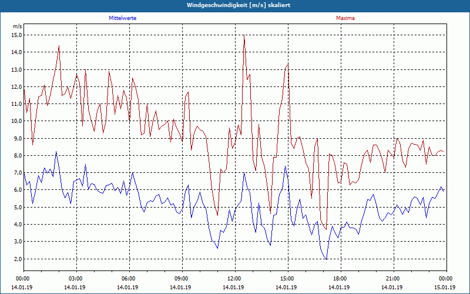Click the 15:00 time axis label

pyautogui.click(x=288, y=279)
